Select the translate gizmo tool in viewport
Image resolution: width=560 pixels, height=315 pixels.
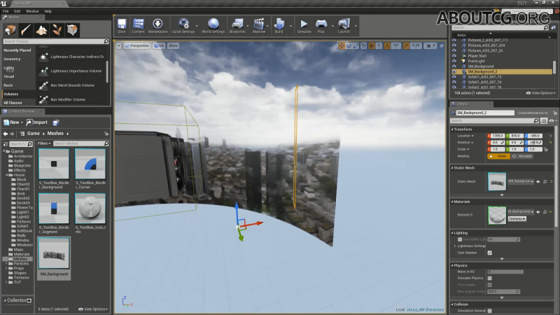tap(342, 45)
